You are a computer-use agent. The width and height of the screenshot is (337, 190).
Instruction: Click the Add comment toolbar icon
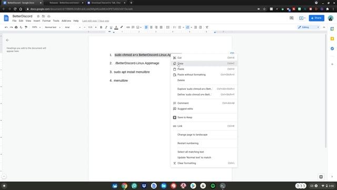133,27
